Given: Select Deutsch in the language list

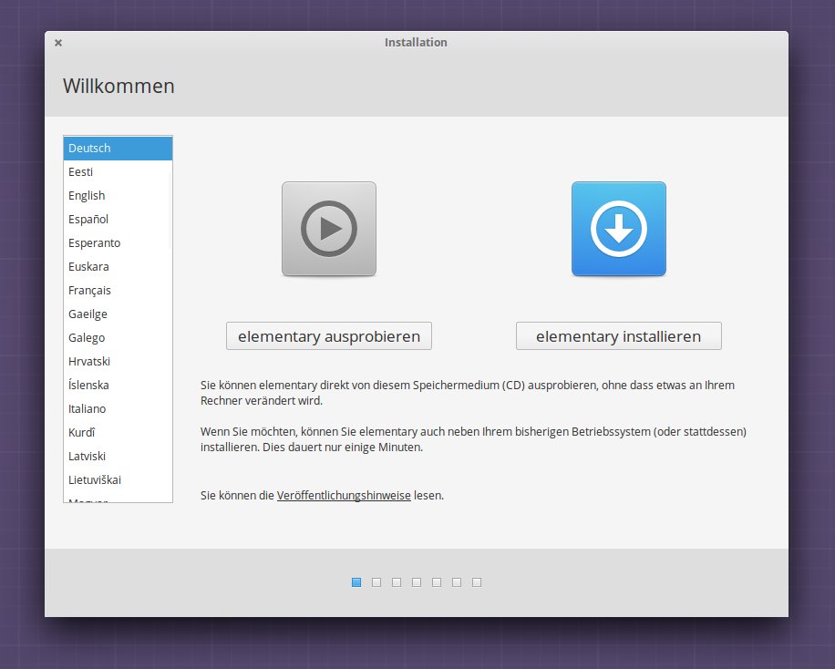Looking at the screenshot, I should (118, 148).
